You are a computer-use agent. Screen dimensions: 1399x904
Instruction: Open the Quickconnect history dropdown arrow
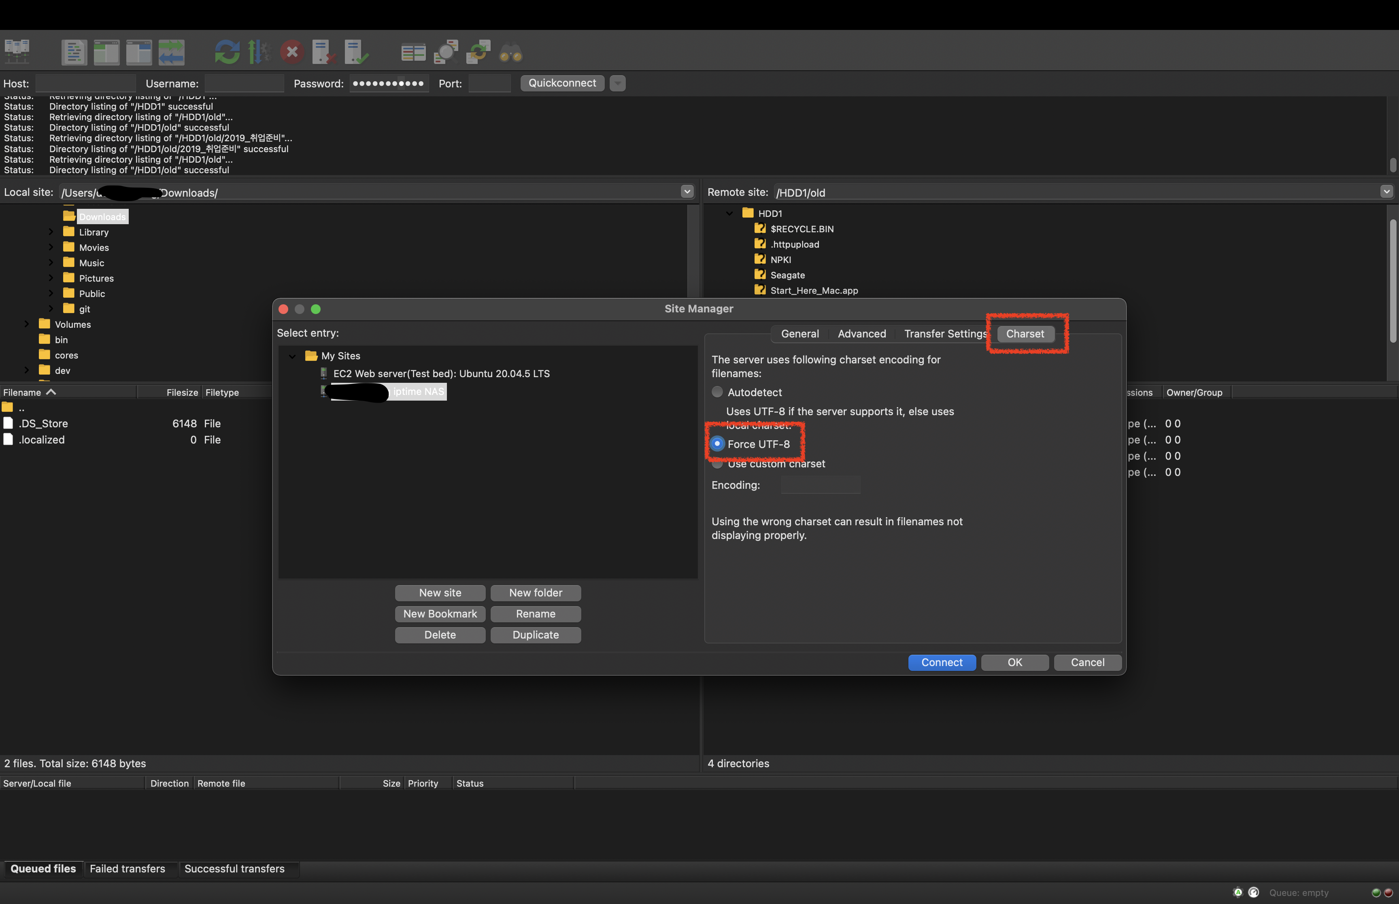617,83
